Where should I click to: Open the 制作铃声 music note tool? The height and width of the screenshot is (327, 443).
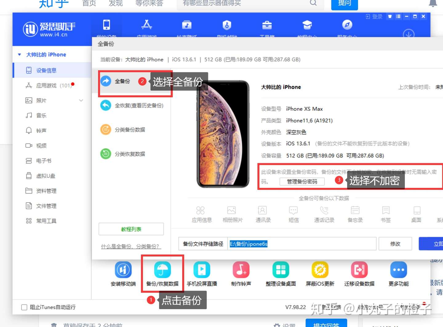[241, 270]
